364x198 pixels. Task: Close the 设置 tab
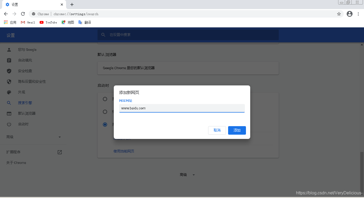62,5
